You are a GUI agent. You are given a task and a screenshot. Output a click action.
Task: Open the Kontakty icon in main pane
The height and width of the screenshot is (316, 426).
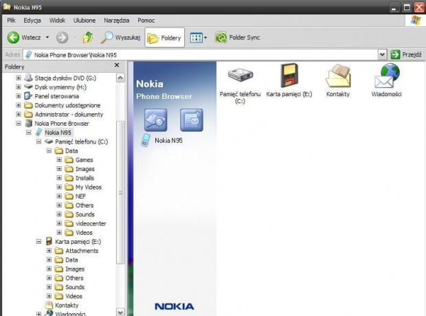pos(338,77)
